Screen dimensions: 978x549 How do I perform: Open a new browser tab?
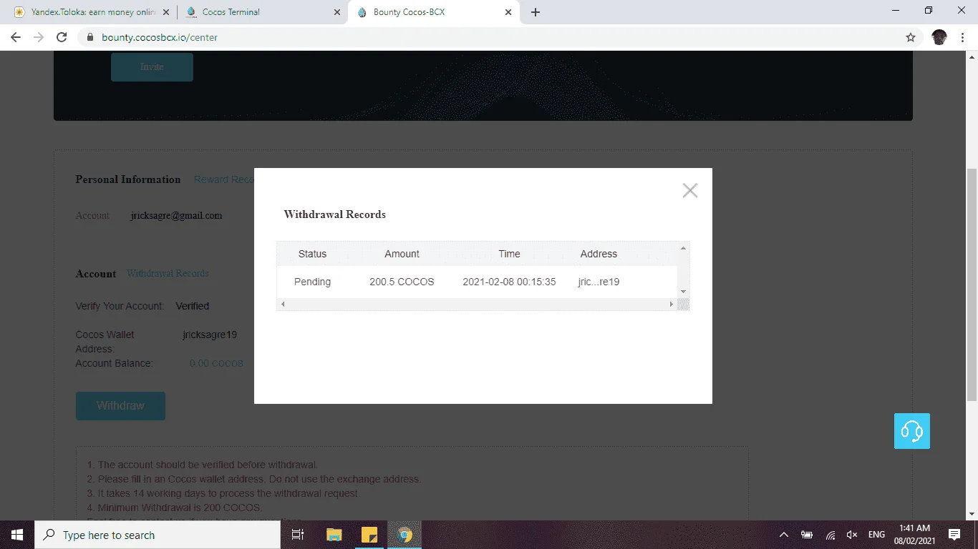pos(535,12)
